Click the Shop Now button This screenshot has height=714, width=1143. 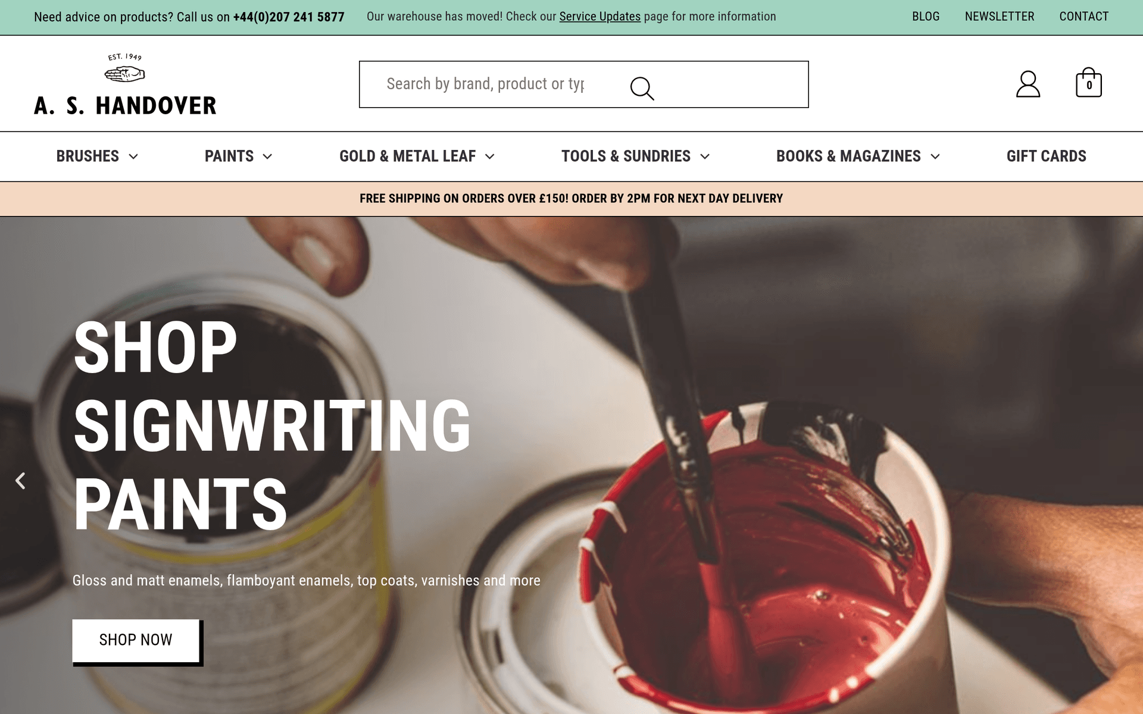point(136,641)
